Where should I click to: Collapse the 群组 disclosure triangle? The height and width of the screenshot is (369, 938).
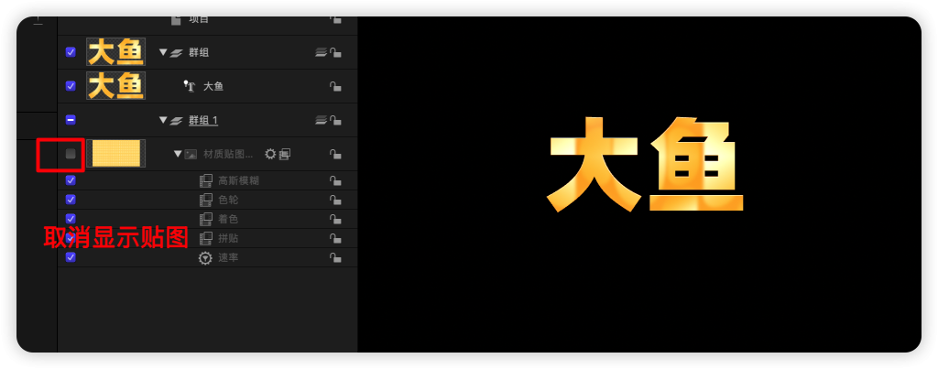[163, 52]
